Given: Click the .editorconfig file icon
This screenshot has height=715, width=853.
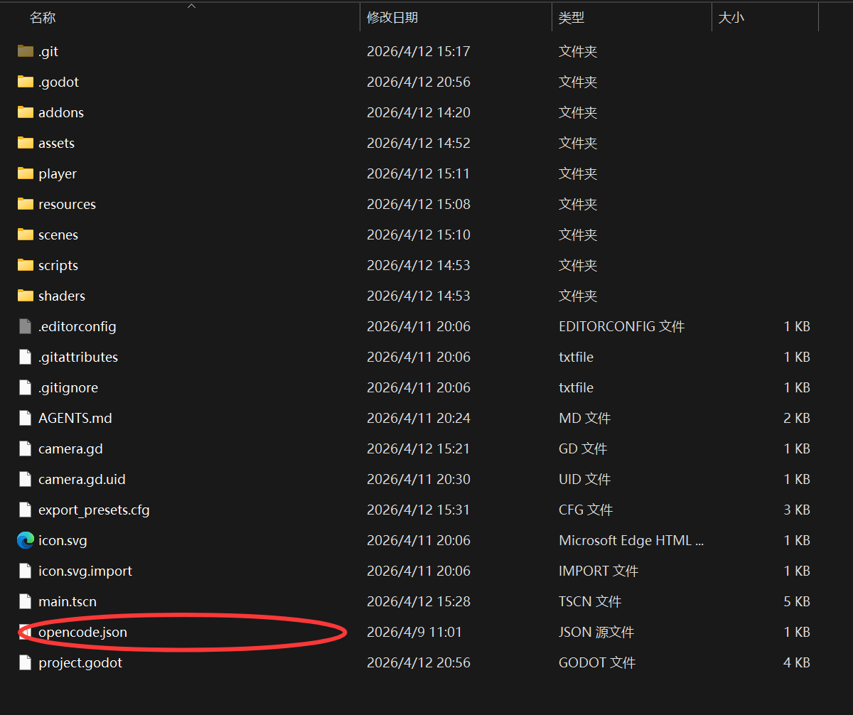Looking at the screenshot, I should 26,326.
